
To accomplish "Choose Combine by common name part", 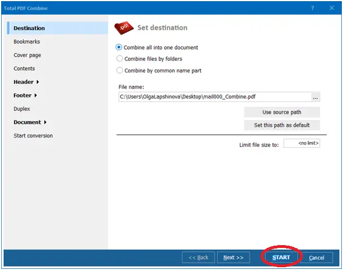I will pos(119,70).
